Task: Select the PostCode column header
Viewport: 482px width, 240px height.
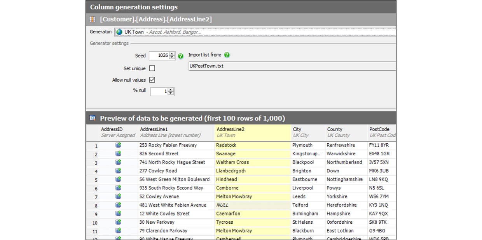Action: coord(382,132)
